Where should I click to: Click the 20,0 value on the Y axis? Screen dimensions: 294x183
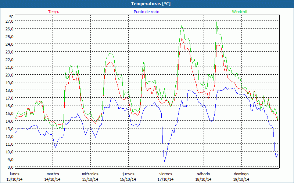point(10,75)
